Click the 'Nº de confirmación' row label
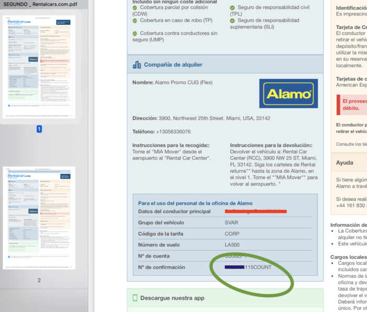The height and width of the screenshot is (312, 367). 161,267
